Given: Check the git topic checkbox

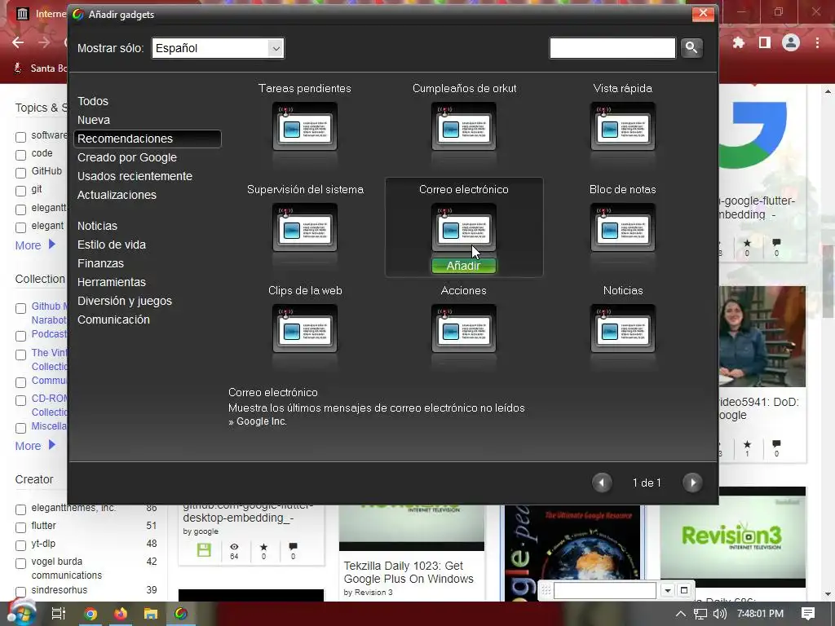Looking at the screenshot, I should 20,191.
